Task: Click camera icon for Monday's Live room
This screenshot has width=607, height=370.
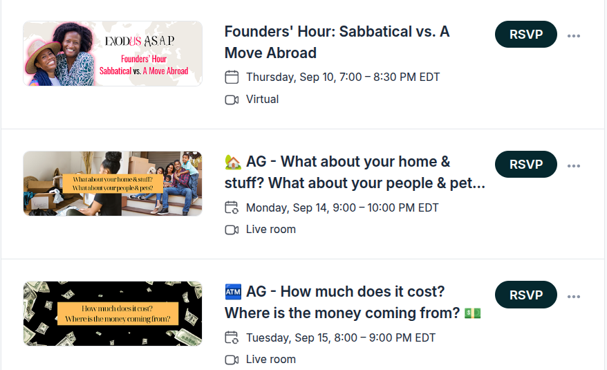Action: (x=232, y=230)
